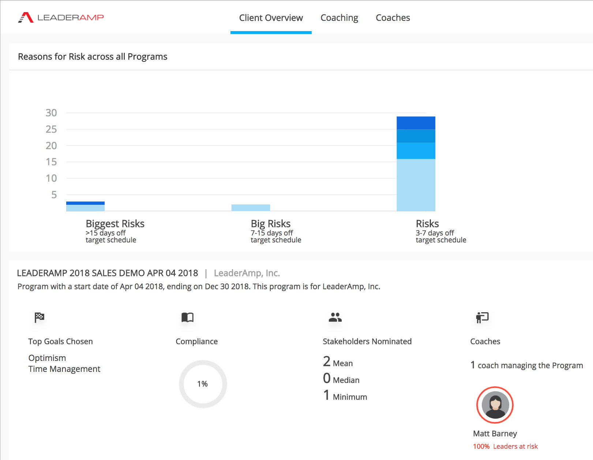Click Matt Barney's name
Screen dimensions: 593x460
(495, 434)
